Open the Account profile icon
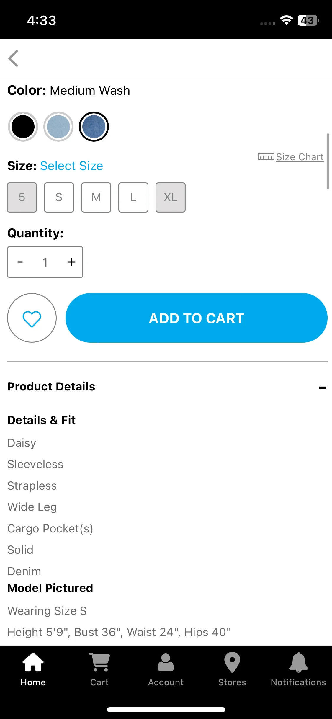332x719 pixels. [x=166, y=662]
